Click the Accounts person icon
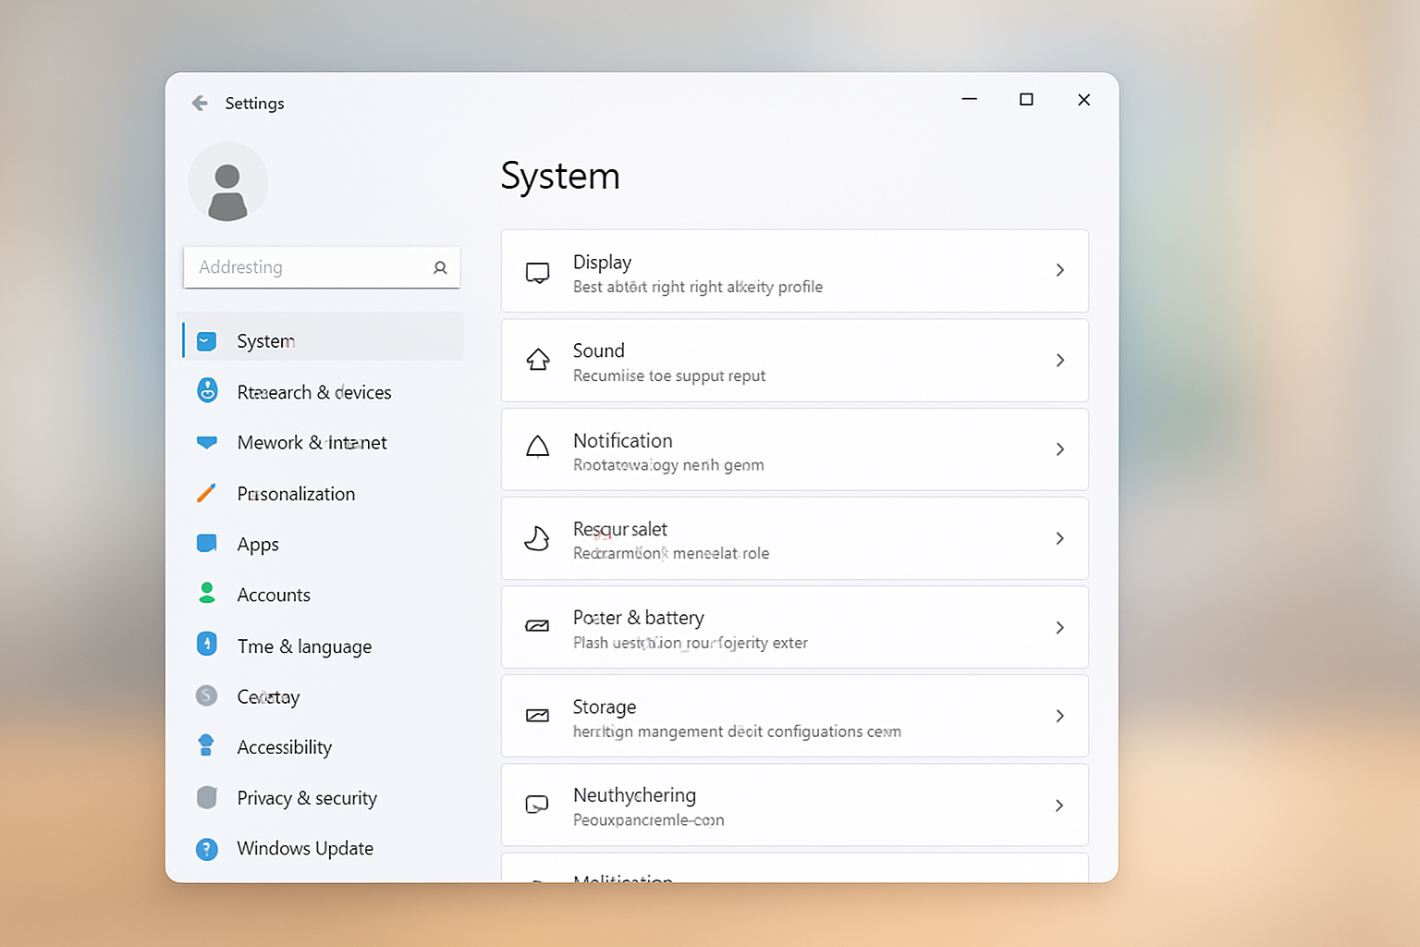The width and height of the screenshot is (1420, 947). (207, 593)
